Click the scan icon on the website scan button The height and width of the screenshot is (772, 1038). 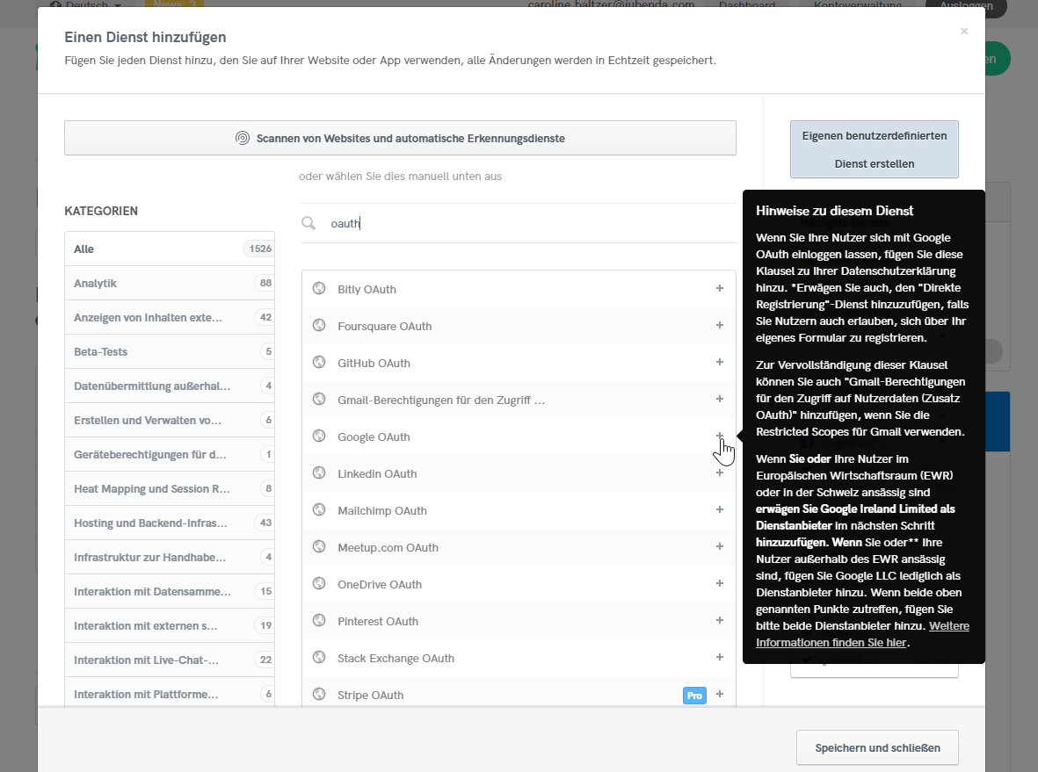tap(243, 137)
